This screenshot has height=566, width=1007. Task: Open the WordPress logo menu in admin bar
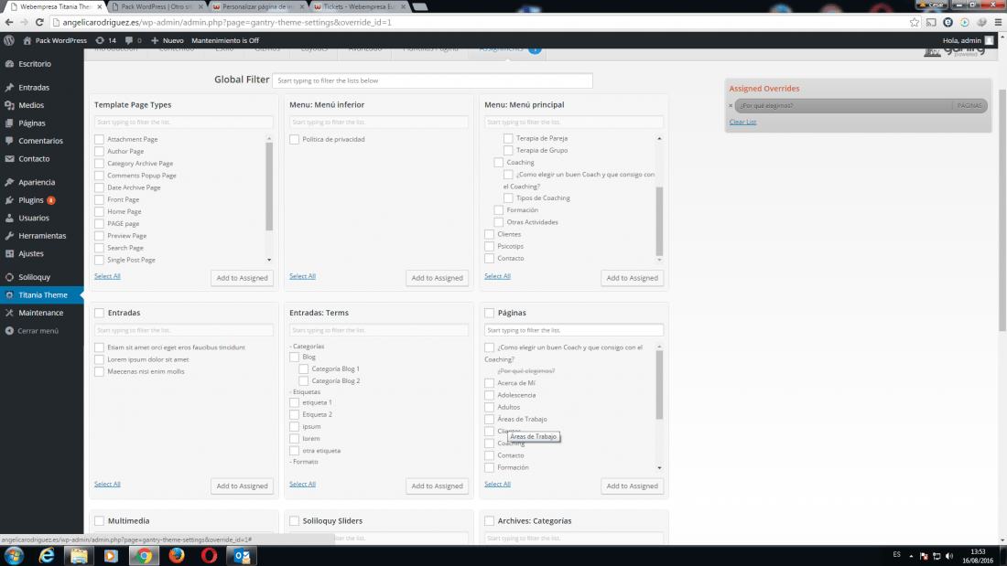pos(9,40)
